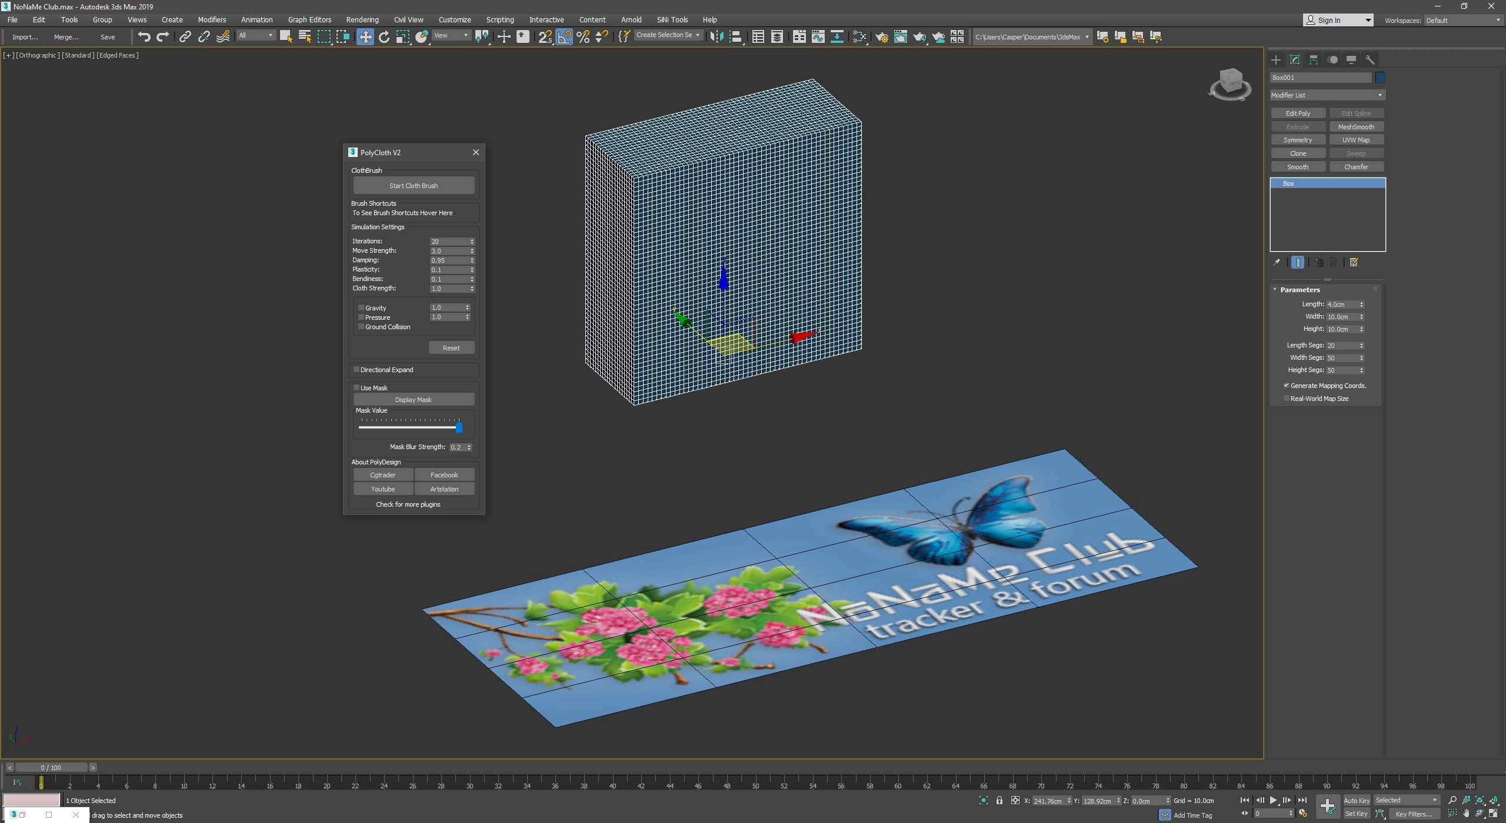The width and height of the screenshot is (1506, 823).
Task: Open the Utilities panel wrench icon
Action: click(1370, 59)
